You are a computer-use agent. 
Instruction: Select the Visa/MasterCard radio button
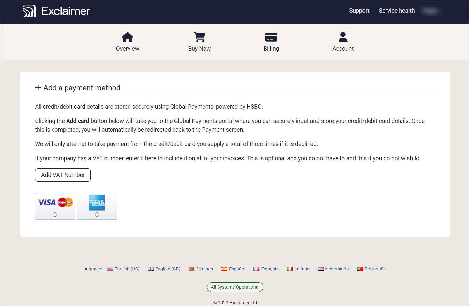pyautogui.click(x=55, y=215)
